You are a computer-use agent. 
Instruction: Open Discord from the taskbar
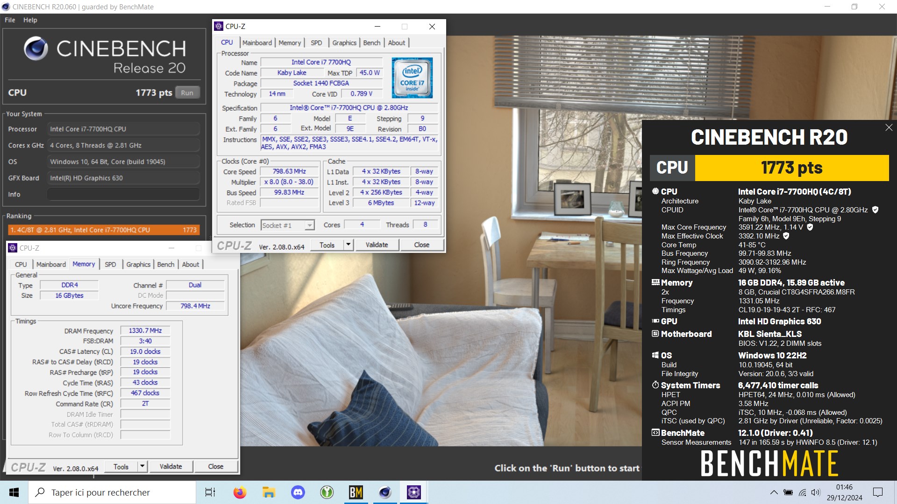point(298,492)
